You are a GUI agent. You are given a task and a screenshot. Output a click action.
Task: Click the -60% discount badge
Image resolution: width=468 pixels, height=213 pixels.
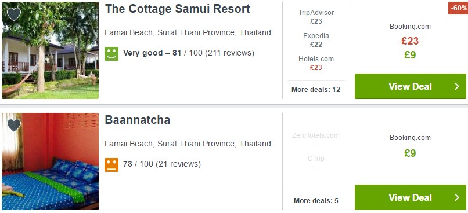[x=458, y=8]
